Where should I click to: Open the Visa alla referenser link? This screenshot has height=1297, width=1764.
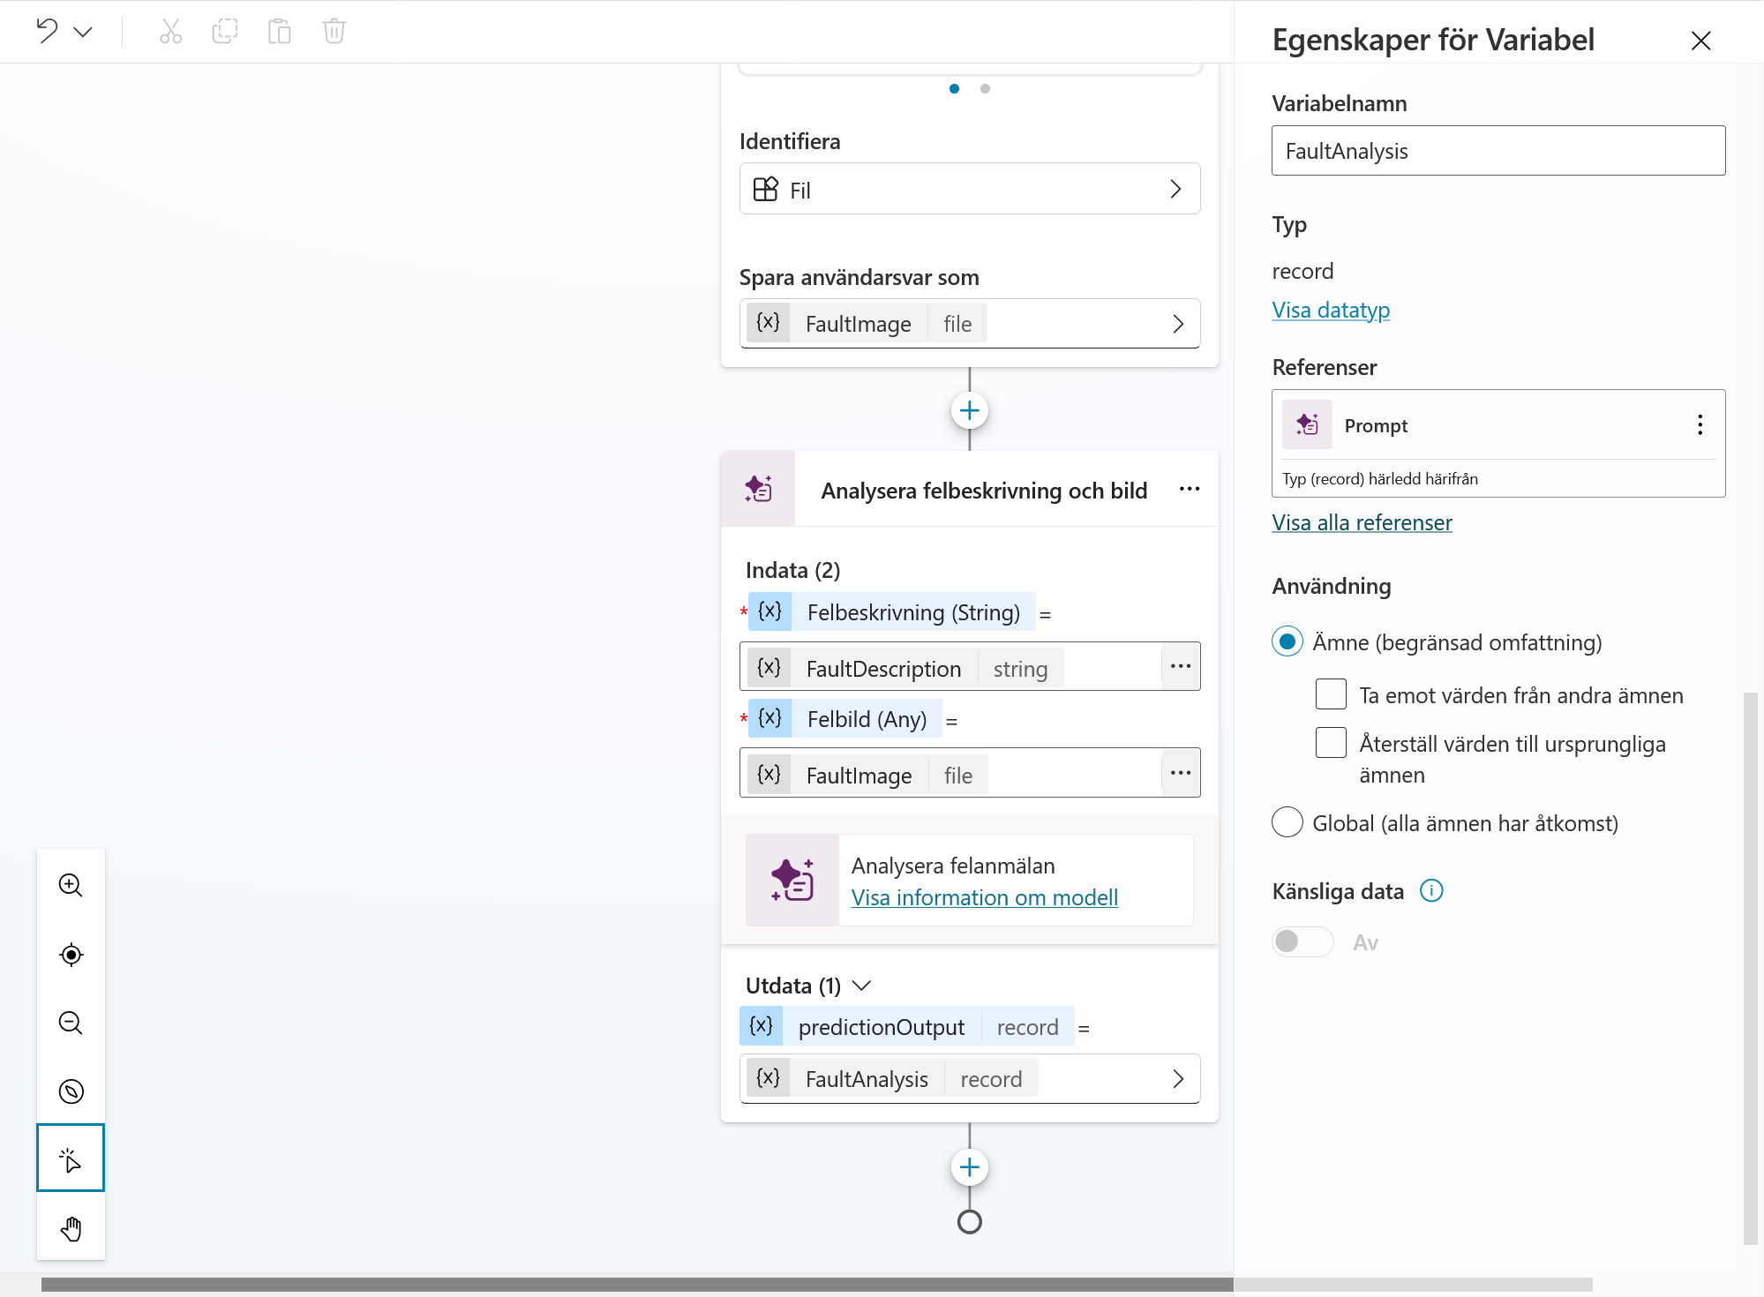[x=1362, y=522]
